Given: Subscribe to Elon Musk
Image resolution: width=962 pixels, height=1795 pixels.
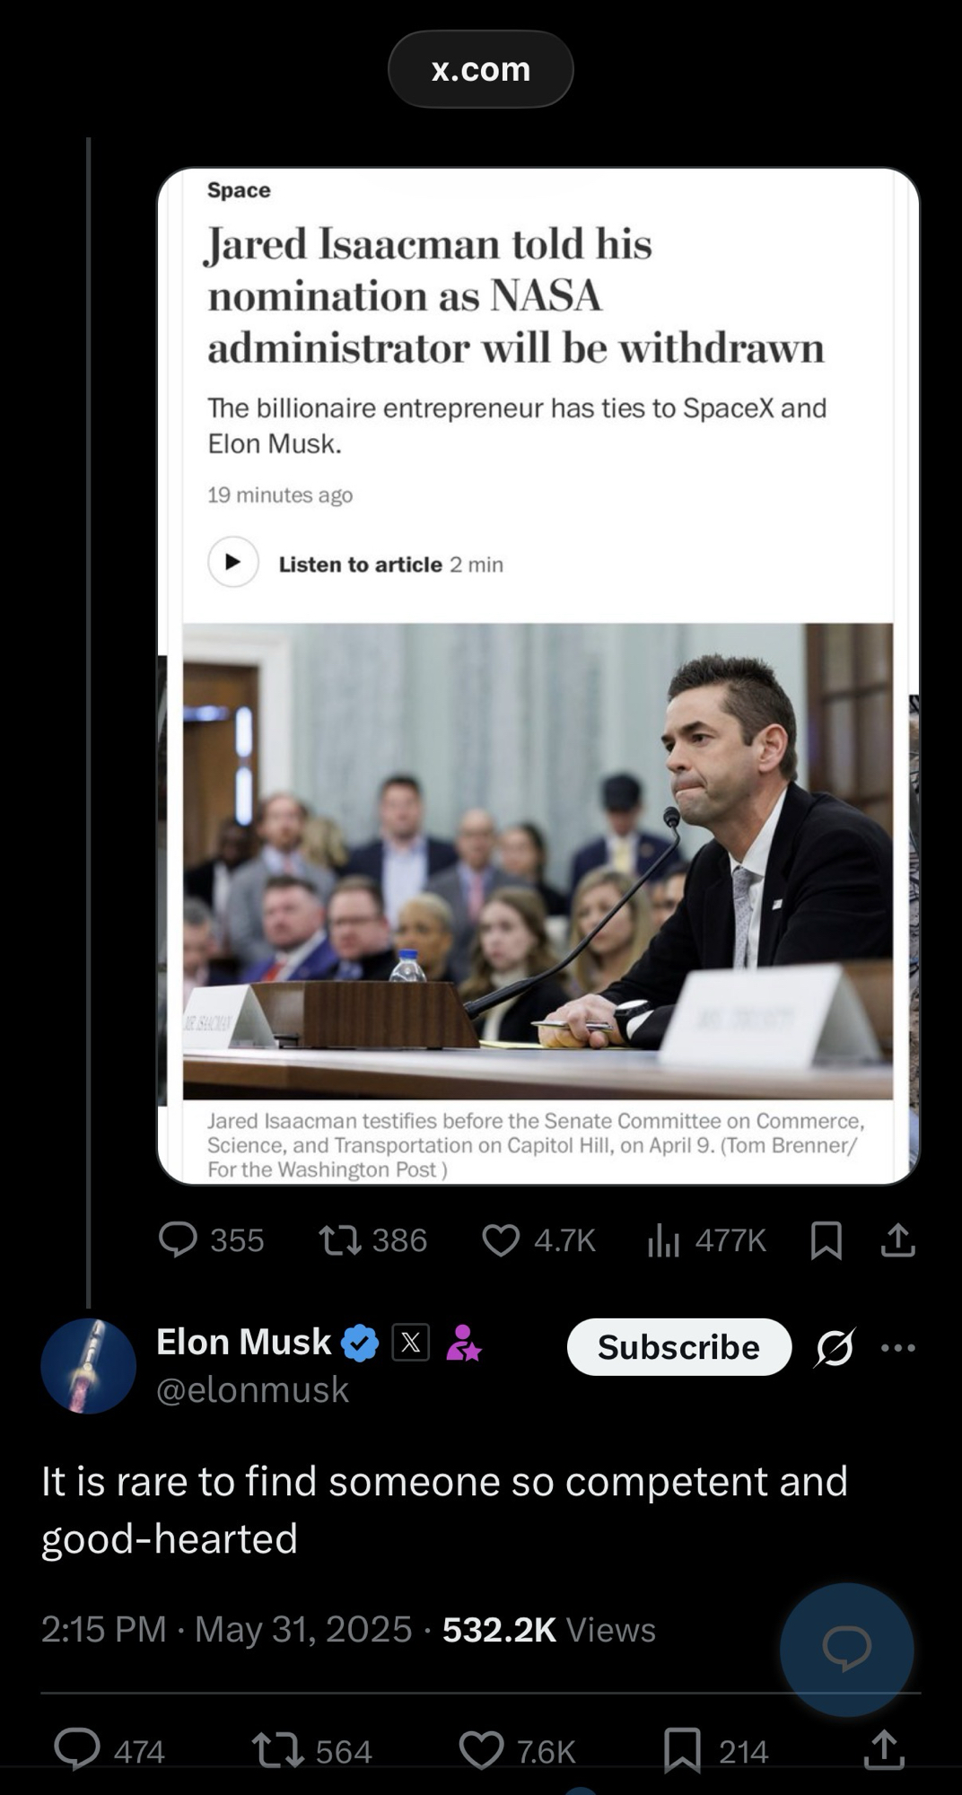Looking at the screenshot, I should tap(678, 1346).
